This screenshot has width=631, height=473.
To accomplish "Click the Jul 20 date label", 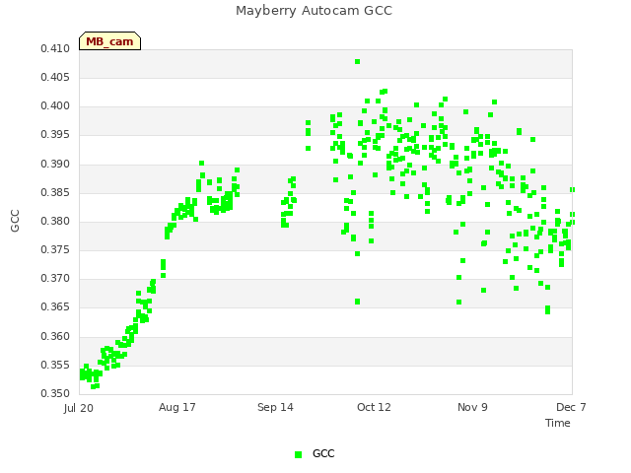I will pos(79,408).
